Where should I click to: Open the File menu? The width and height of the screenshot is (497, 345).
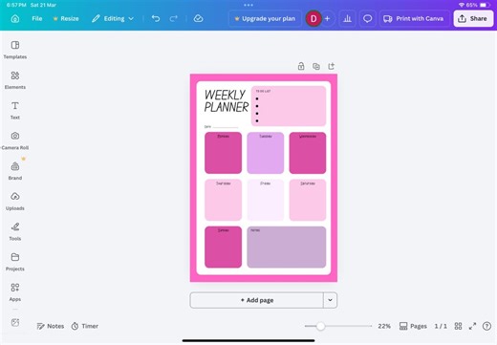37,18
